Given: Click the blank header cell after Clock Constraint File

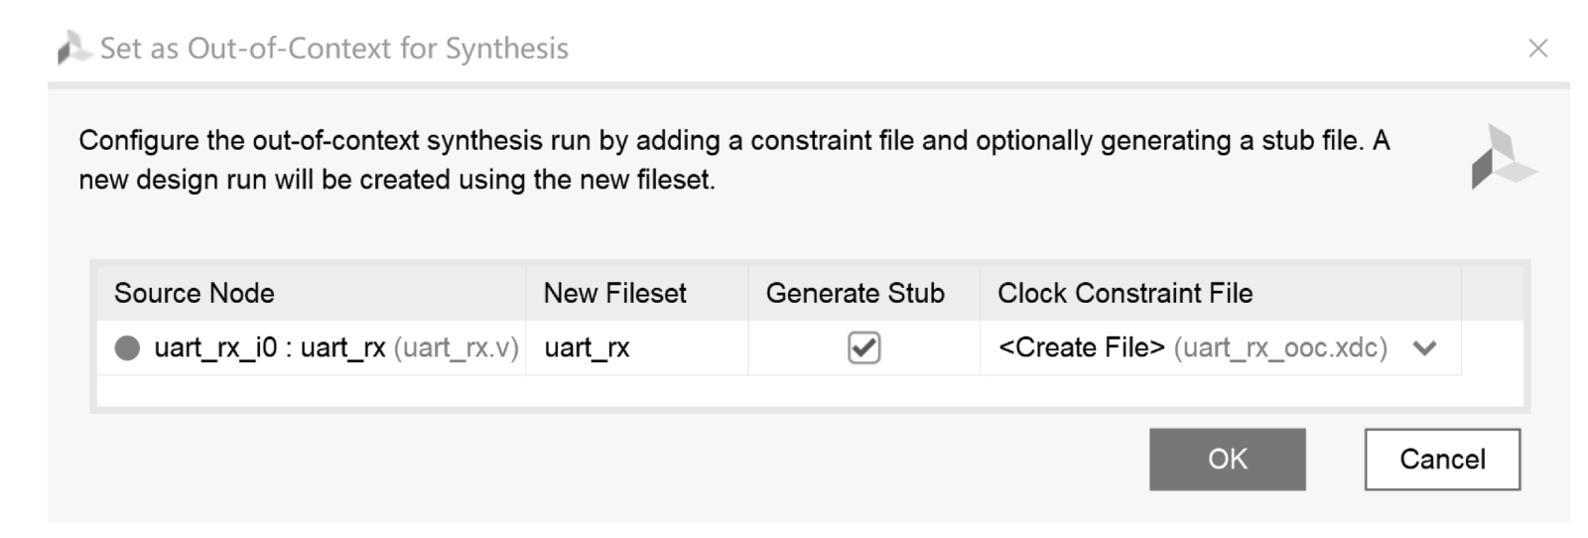Looking at the screenshot, I should [1492, 294].
